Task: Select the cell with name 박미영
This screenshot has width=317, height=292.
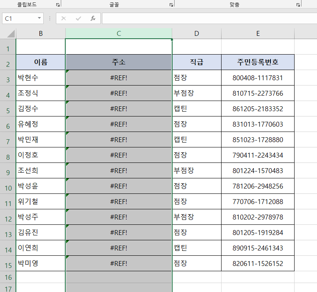Action: [x=41, y=263]
